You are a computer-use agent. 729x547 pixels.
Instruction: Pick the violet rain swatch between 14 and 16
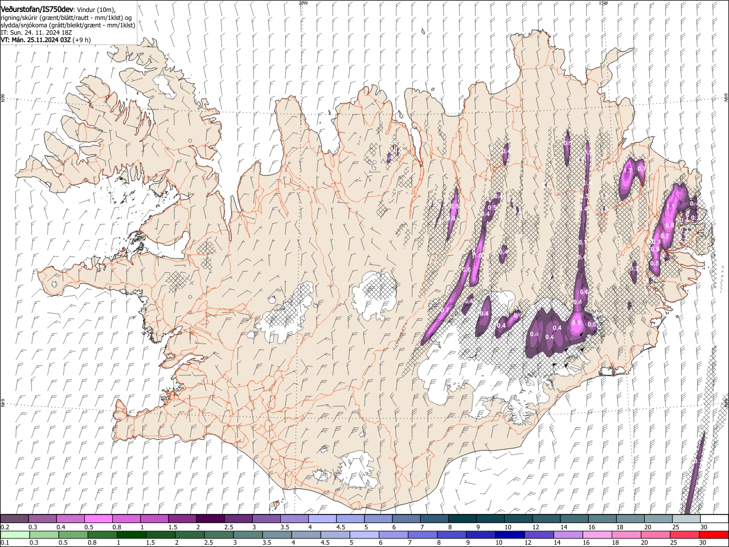tap(568, 534)
